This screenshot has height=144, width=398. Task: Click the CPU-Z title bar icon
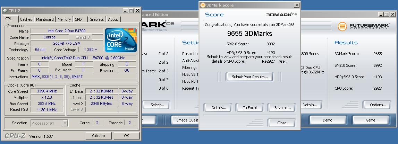(5, 11)
